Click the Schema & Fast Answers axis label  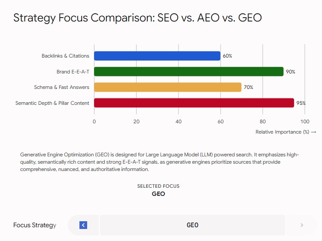click(x=61, y=87)
